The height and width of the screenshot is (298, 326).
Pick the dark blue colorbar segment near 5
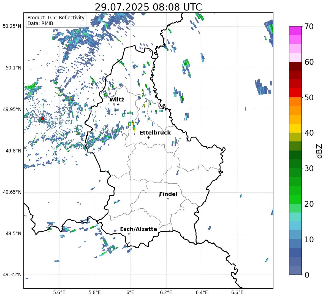click(295, 253)
